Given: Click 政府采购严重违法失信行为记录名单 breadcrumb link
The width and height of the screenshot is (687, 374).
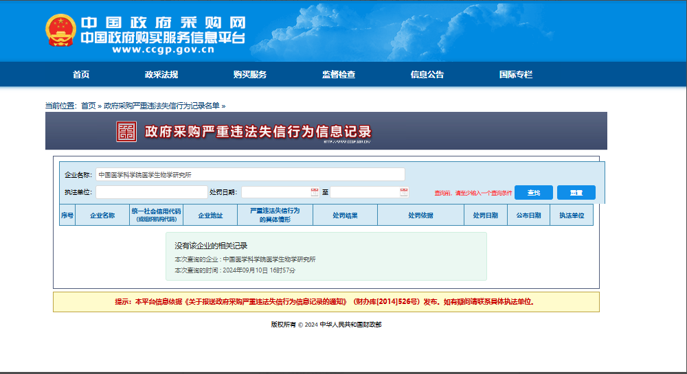Looking at the screenshot, I should [x=161, y=106].
